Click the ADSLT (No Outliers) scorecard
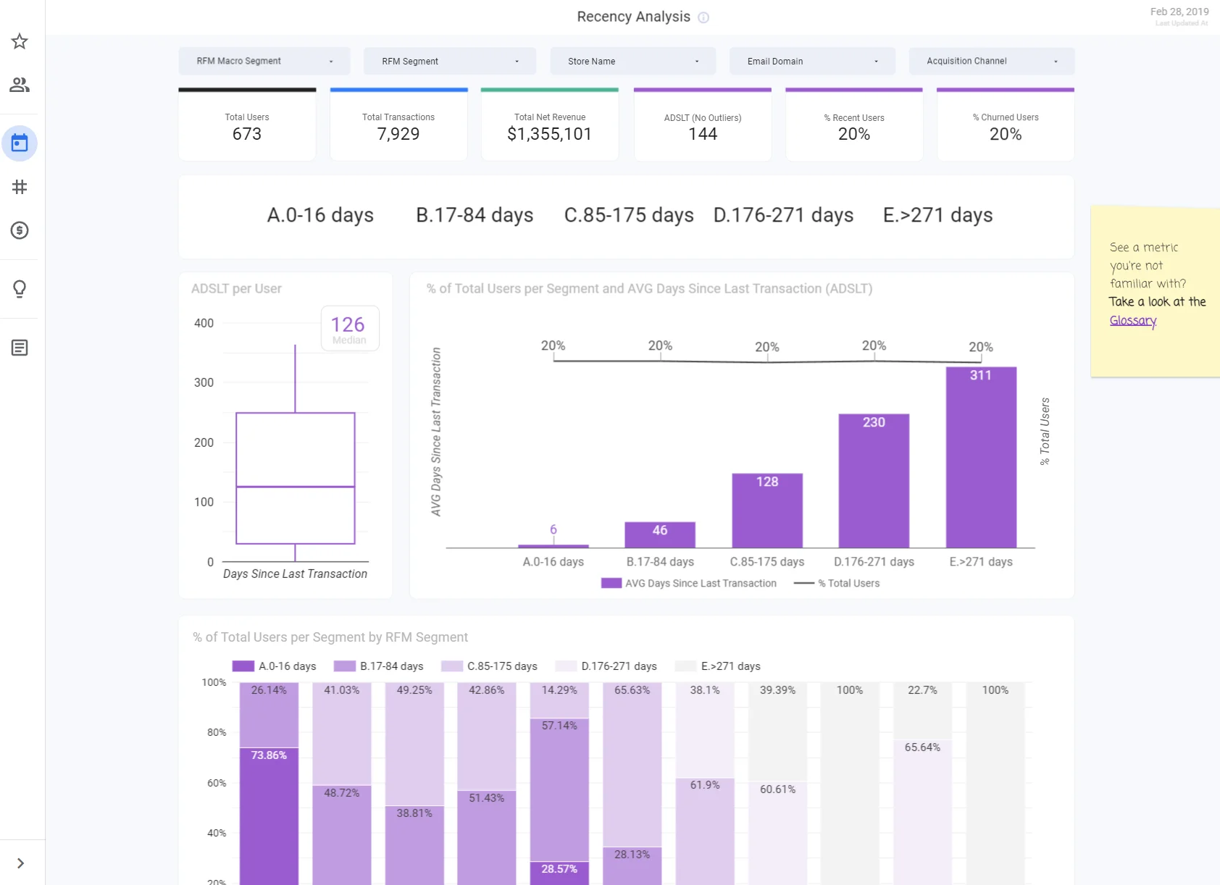 703,125
